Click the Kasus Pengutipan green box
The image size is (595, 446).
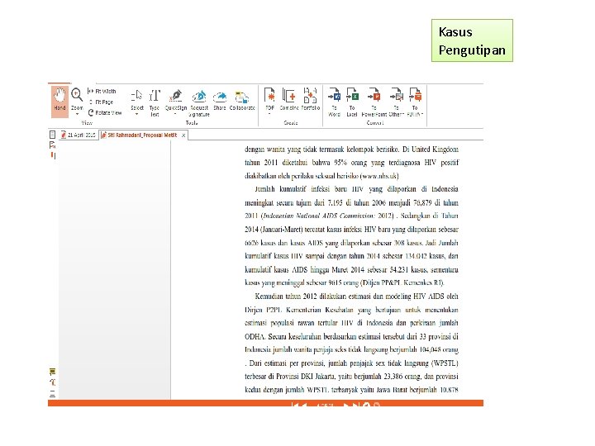click(472, 40)
